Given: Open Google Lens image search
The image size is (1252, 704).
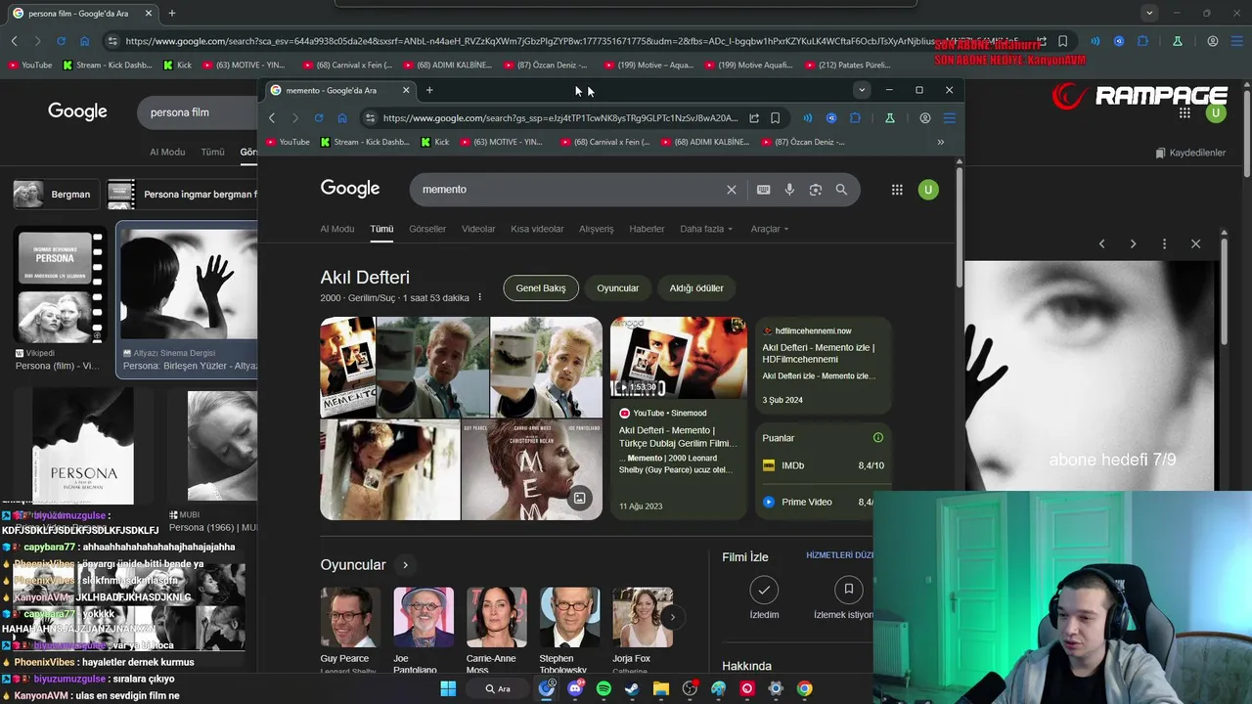Looking at the screenshot, I should tap(815, 190).
